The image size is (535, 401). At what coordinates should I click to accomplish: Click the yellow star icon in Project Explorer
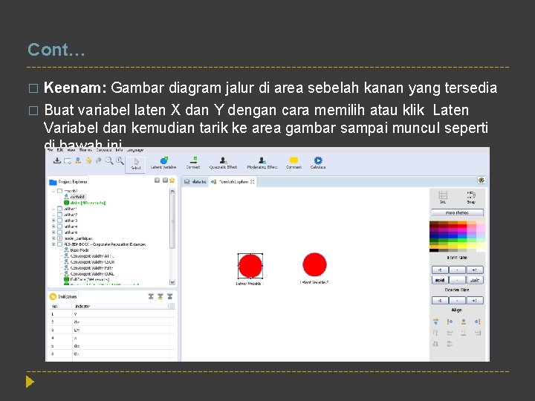click(x=172, y=180)
